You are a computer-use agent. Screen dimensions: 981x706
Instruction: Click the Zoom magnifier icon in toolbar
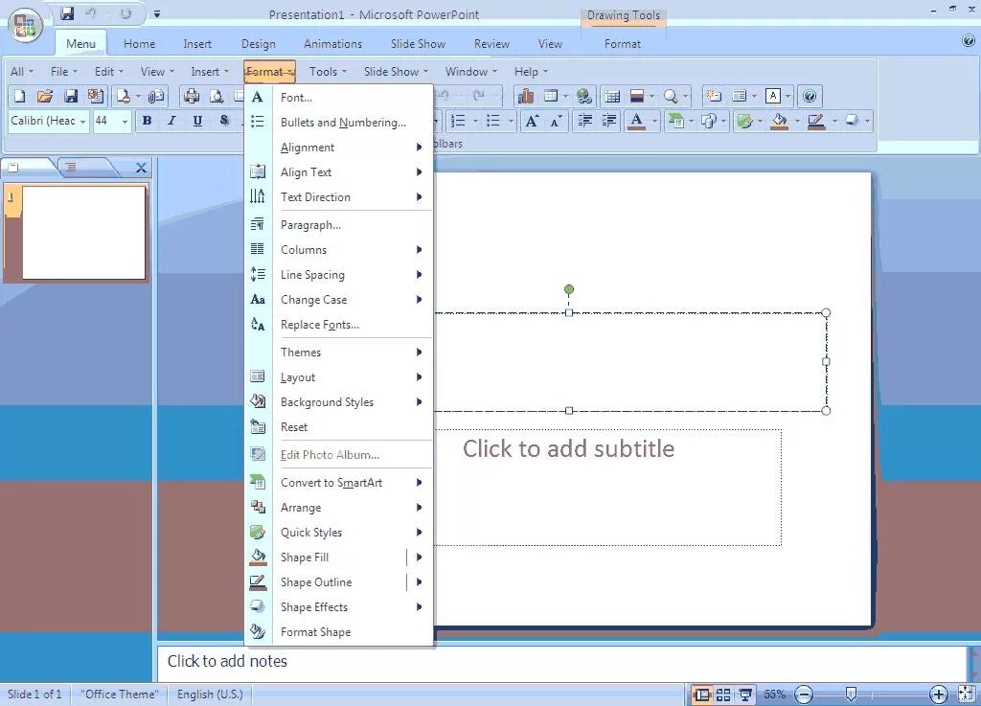pyautogui.click(x=671, y=97)
